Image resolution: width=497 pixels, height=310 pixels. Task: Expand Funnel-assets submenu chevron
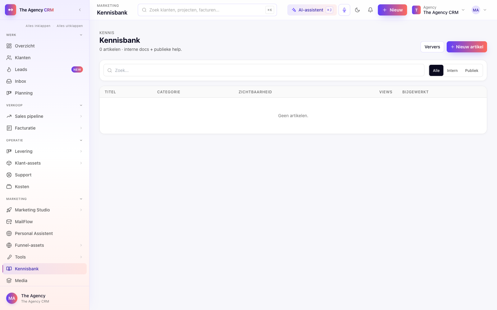tap(81, 245)
